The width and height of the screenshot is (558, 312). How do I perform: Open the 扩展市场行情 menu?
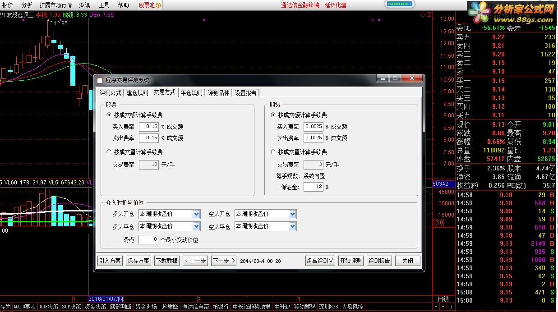55,5
